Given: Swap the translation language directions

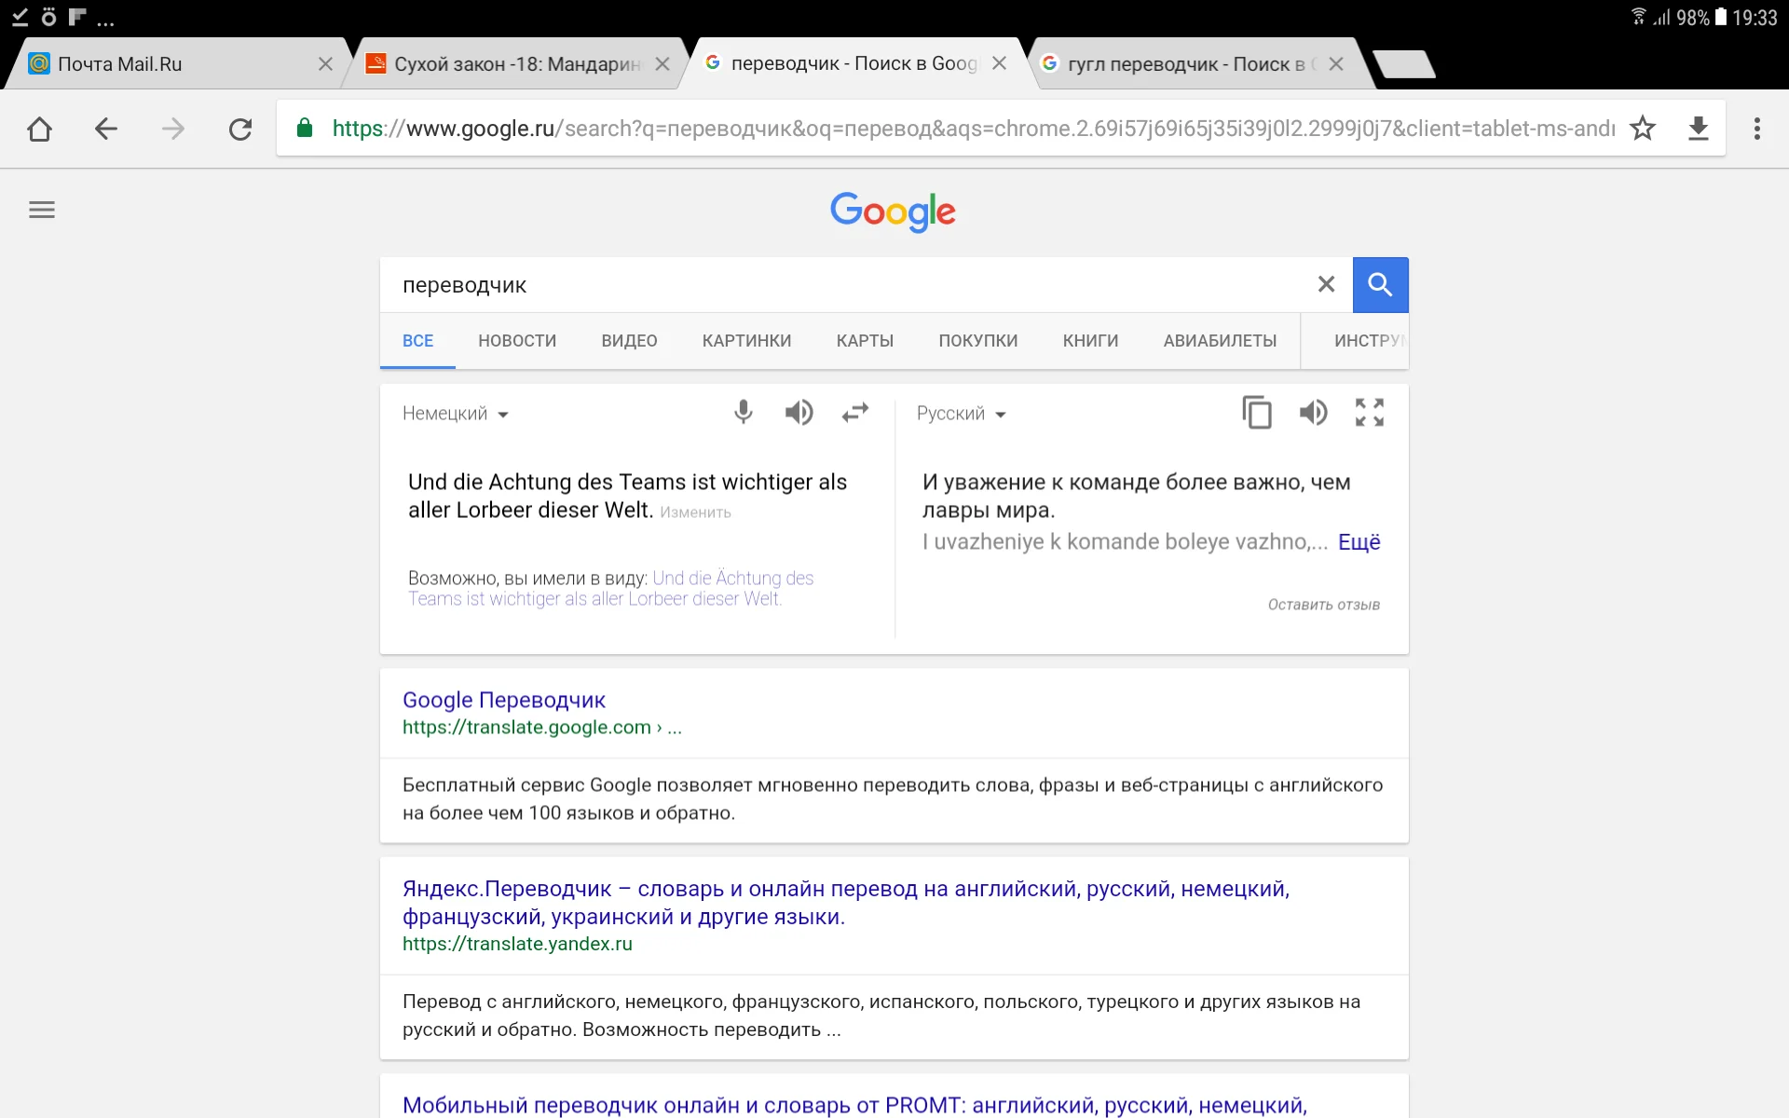Looking at the screenshot, I should [854, 412].
